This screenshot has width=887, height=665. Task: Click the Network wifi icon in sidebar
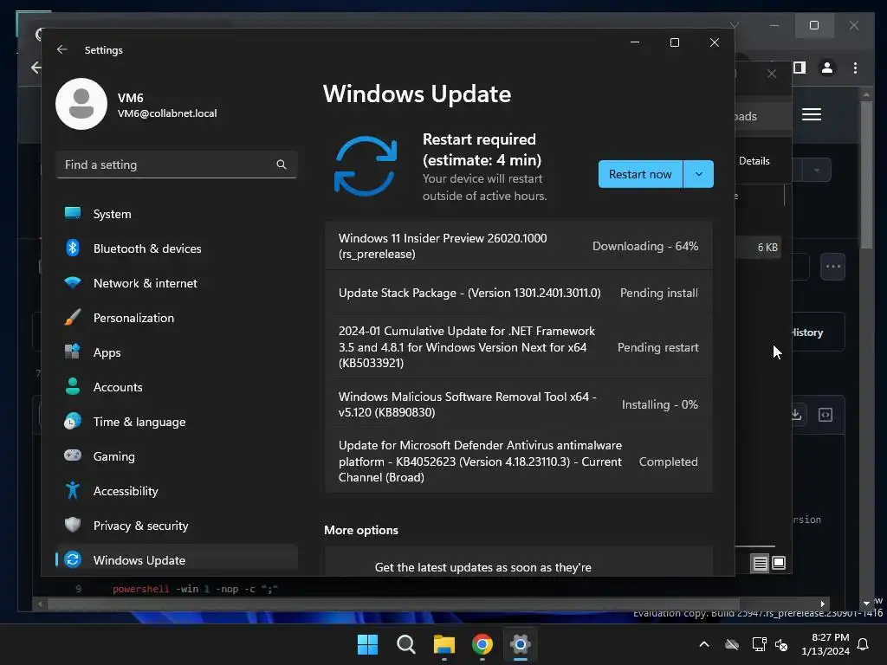(x=73, y=282)
